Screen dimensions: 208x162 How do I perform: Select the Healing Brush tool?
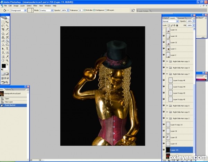[x=3, y=34]
